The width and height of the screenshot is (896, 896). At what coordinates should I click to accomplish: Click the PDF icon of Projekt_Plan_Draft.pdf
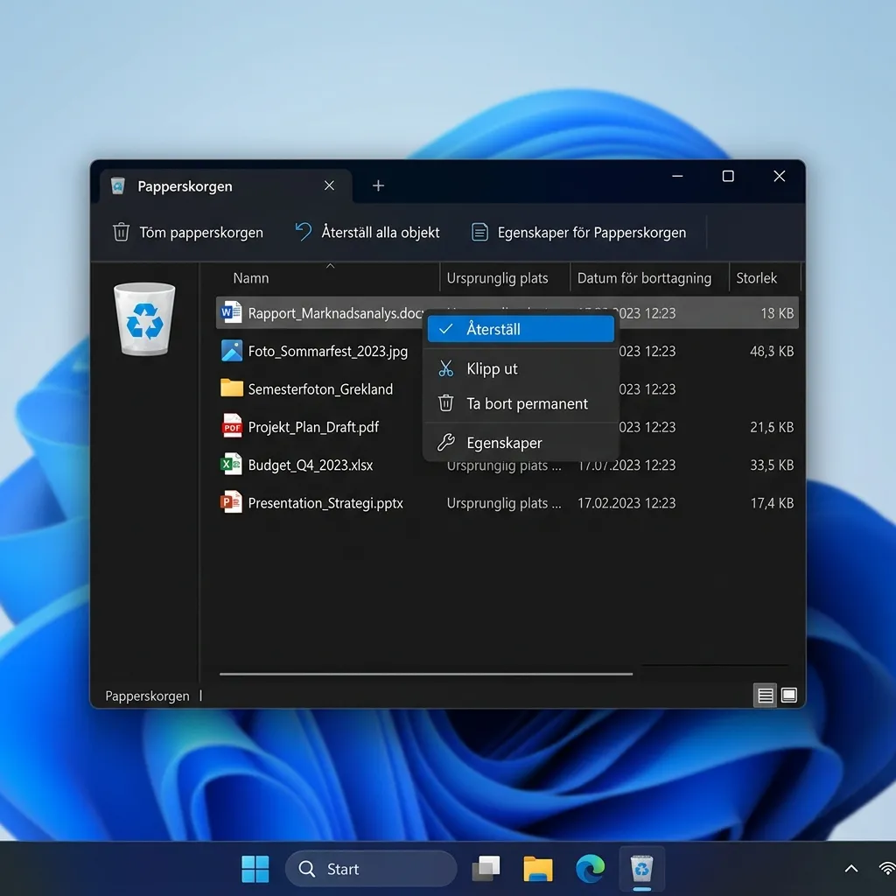click(232, 426)
